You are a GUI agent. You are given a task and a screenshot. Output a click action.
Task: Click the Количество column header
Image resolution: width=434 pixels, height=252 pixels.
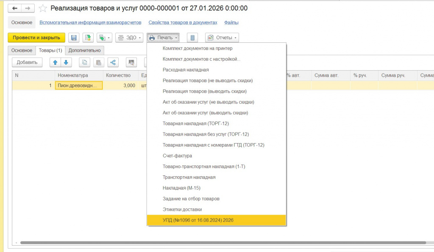point(121,75)
